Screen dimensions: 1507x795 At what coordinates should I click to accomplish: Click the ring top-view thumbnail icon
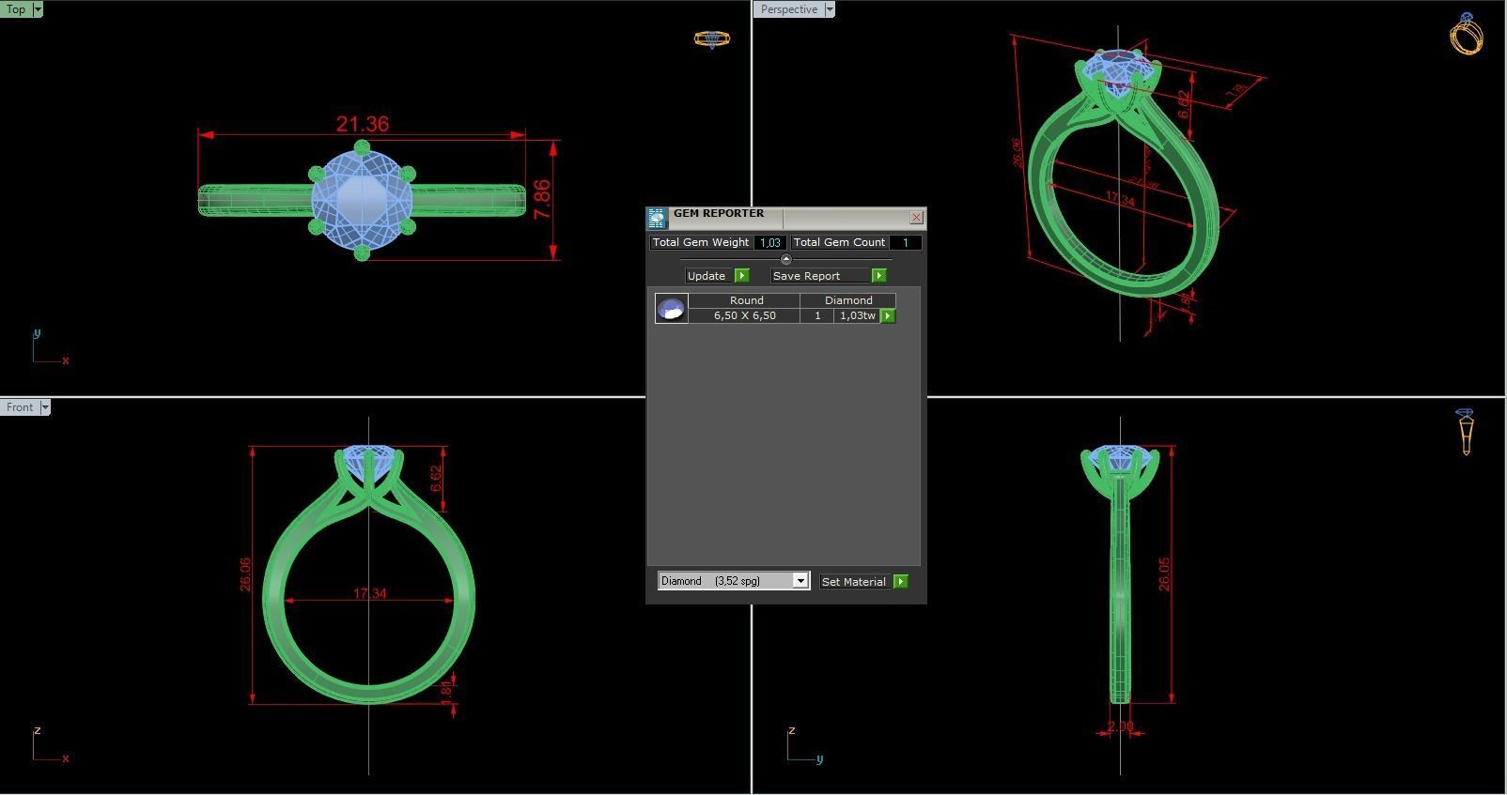pyautogui.click(x=711, y=39)
